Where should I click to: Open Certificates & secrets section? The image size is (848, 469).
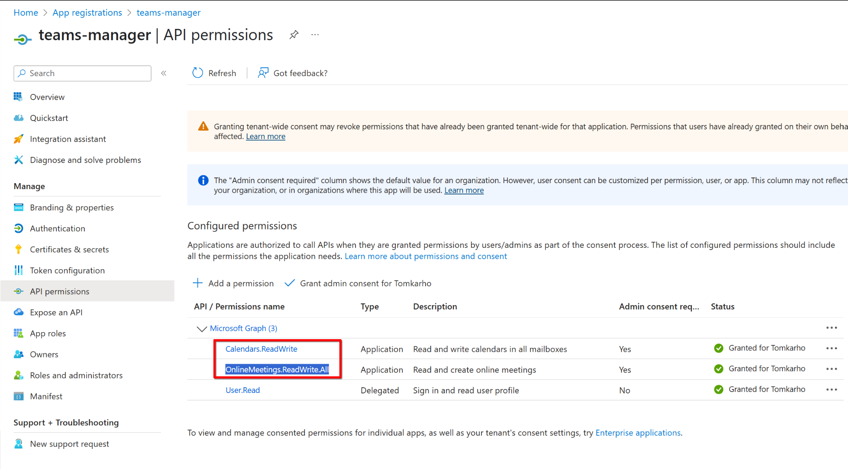pos(69,249)
